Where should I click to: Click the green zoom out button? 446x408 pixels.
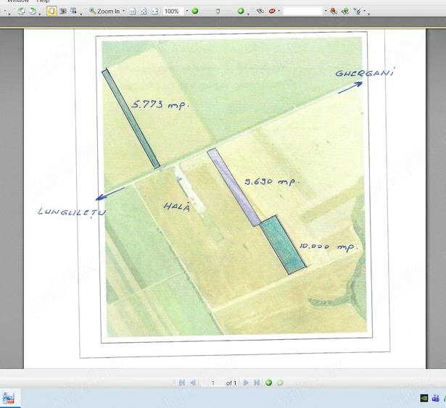[x=195, y=12]
